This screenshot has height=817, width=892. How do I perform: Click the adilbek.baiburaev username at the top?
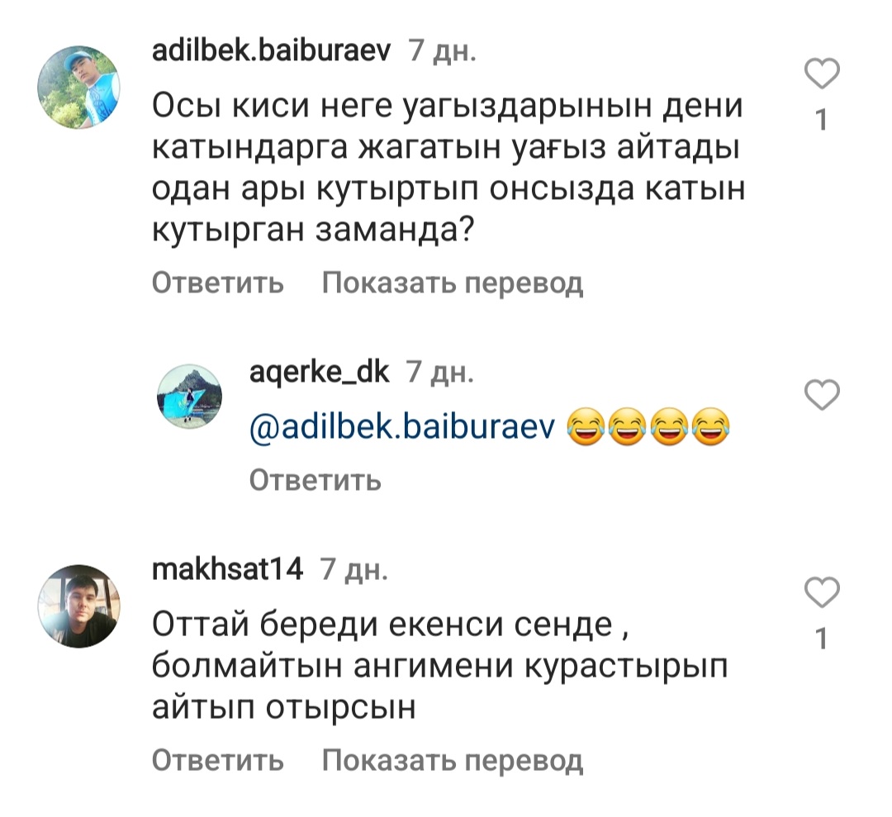click(272, 51)
